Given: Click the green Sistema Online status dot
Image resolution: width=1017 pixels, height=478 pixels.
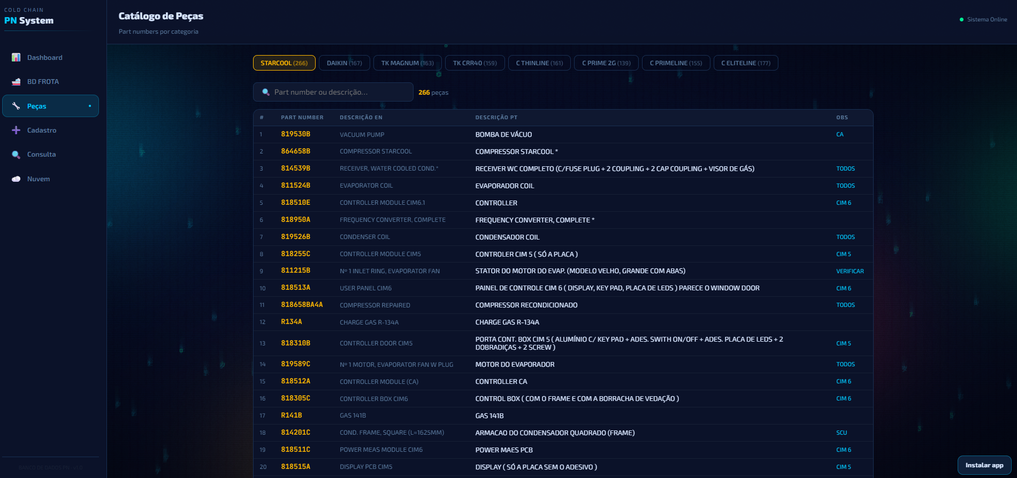Looking at the screenshot, I should coord(961,20).
